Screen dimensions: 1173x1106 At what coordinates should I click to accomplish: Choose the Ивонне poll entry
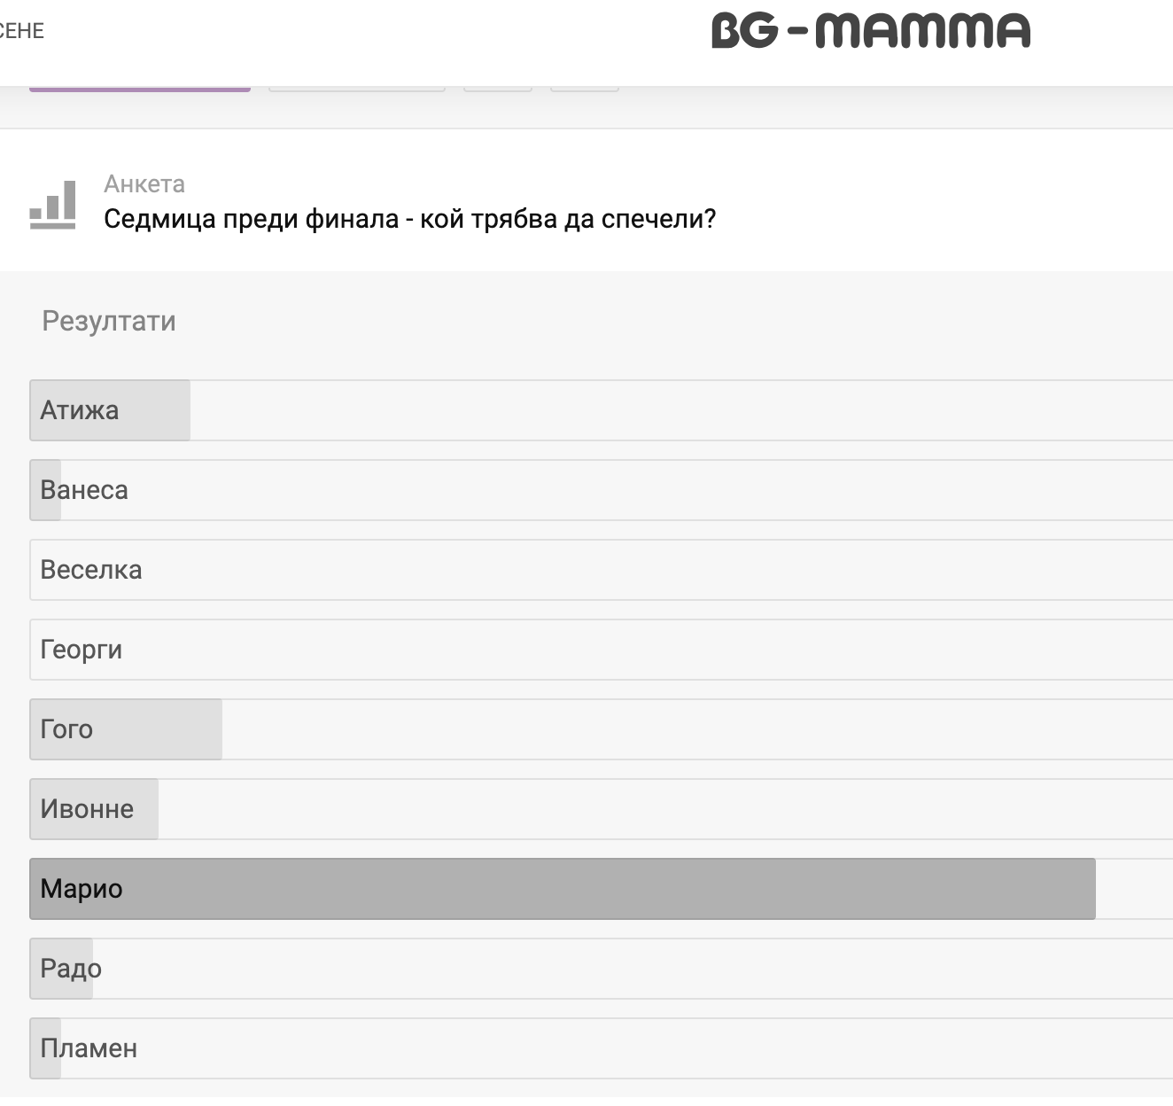[94, 809]
